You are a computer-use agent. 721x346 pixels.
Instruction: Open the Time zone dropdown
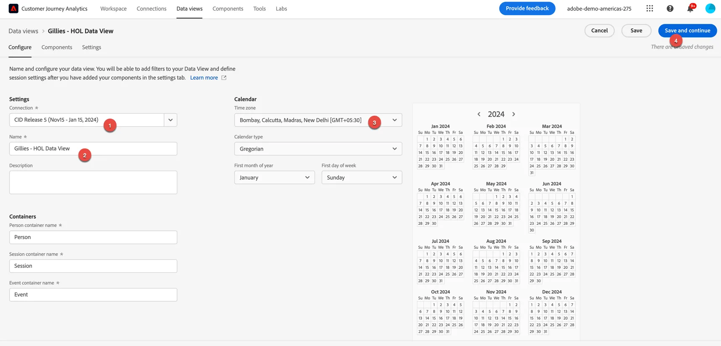coord(318,120)
